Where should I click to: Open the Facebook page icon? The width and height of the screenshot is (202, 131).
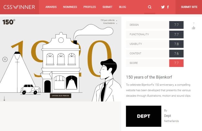click(168, 7)
